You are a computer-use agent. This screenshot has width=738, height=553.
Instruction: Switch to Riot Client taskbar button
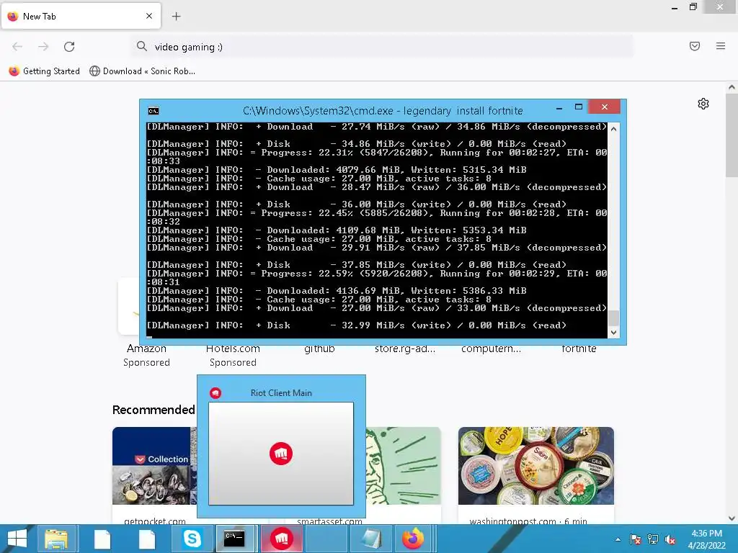281,539
